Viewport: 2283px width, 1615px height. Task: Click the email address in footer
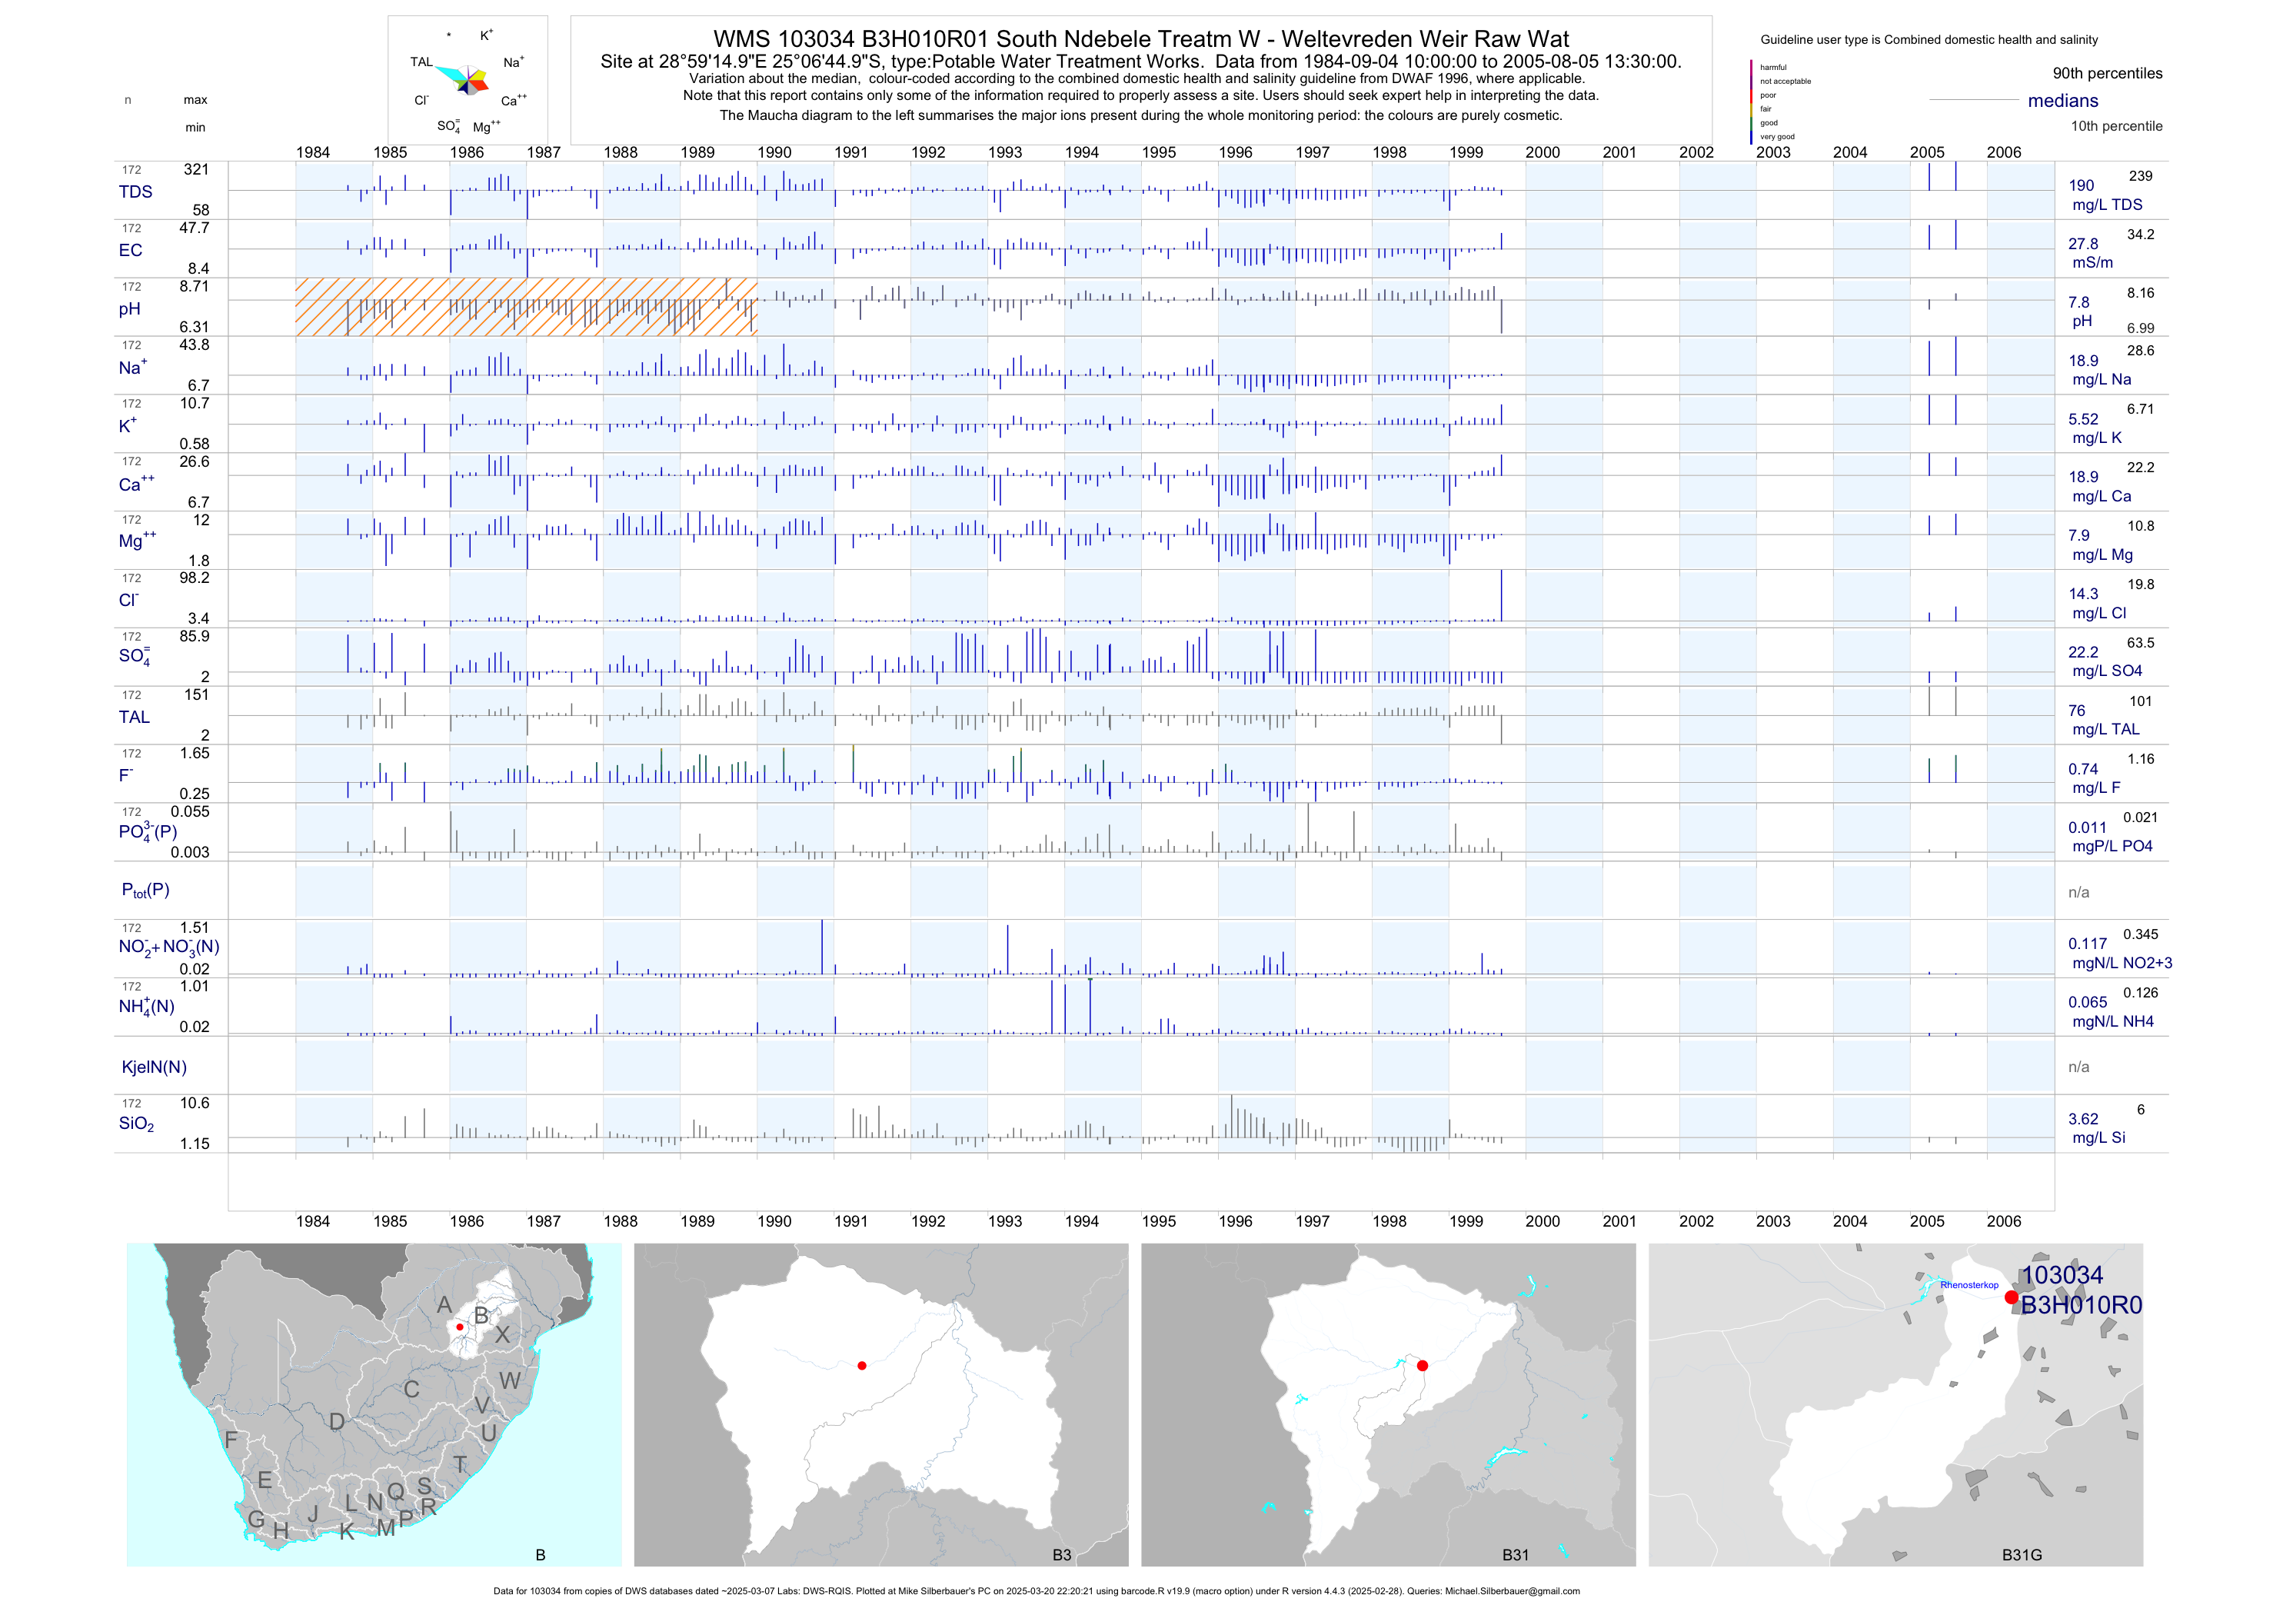click(x=1512, y=1591)
